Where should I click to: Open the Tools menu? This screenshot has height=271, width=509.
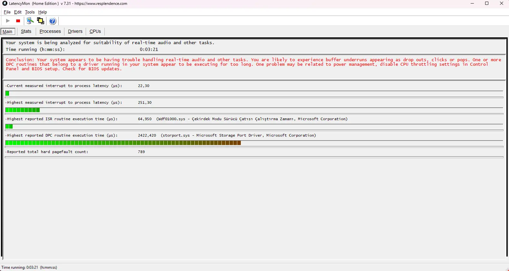[x=30, y=12]
